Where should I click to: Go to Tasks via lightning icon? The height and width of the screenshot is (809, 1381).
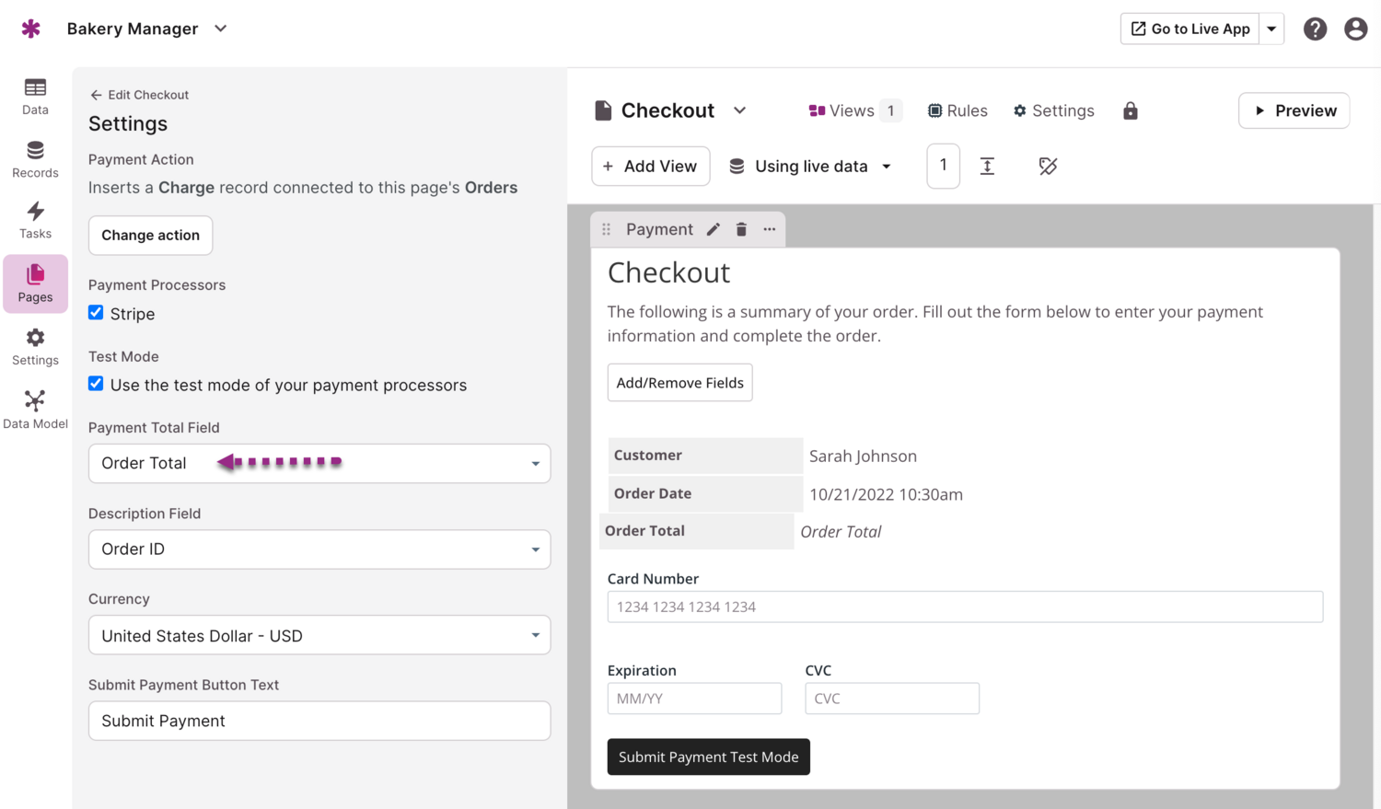coord(35,220)
